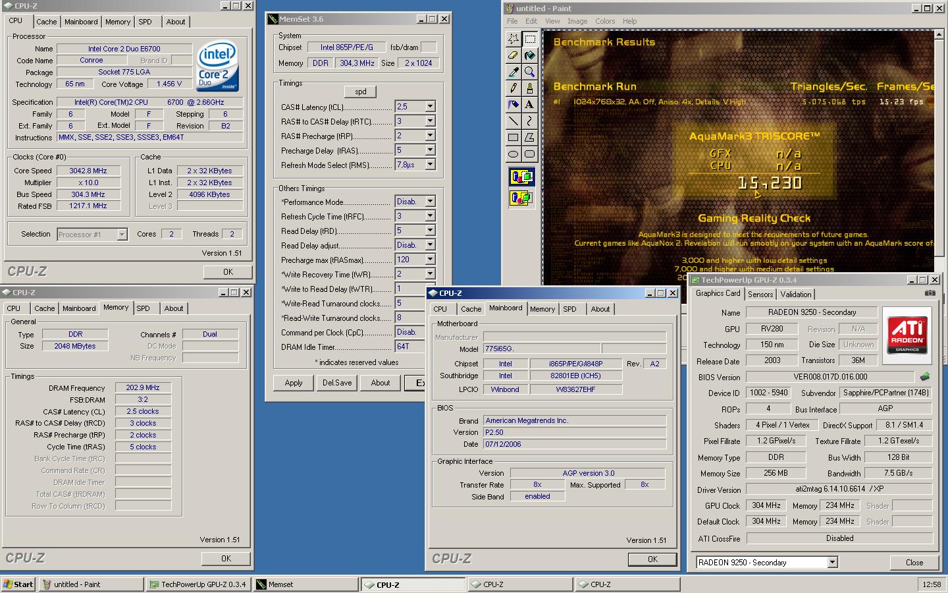Open the Cache tab in CPU-Z Memory window
The width and height of the screenshot is (948, 593).
[x=44, y=308]
